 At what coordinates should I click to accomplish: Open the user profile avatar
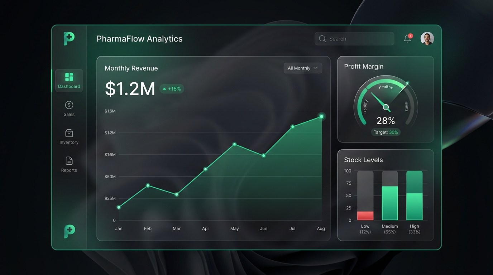(x=427, y=39)
